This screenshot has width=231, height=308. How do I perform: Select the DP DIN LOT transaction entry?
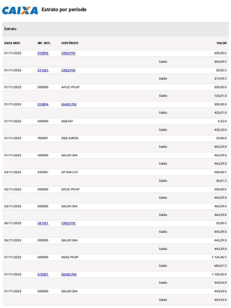70,172
